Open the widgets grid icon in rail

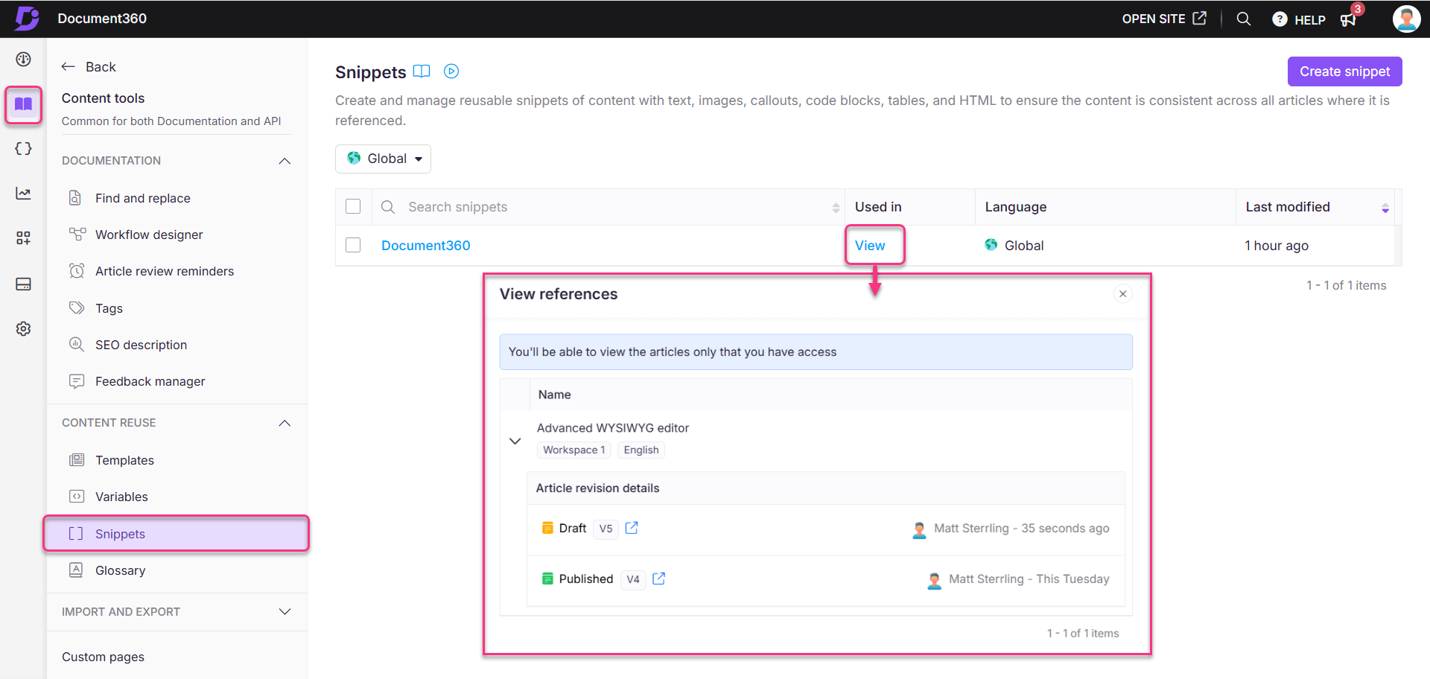pyautogui.click(x=23, y=238)
